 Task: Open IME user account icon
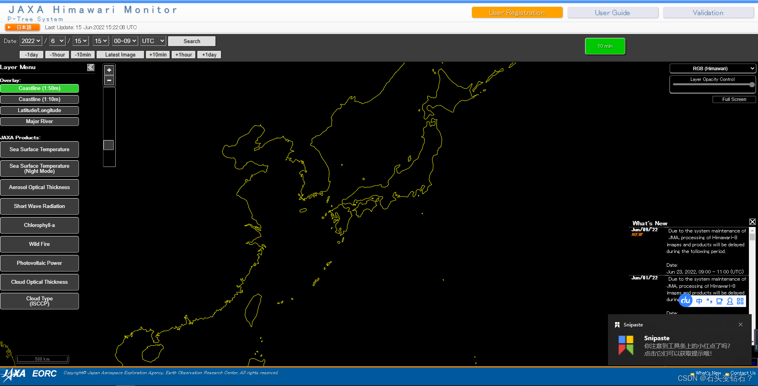pos(730,301)
